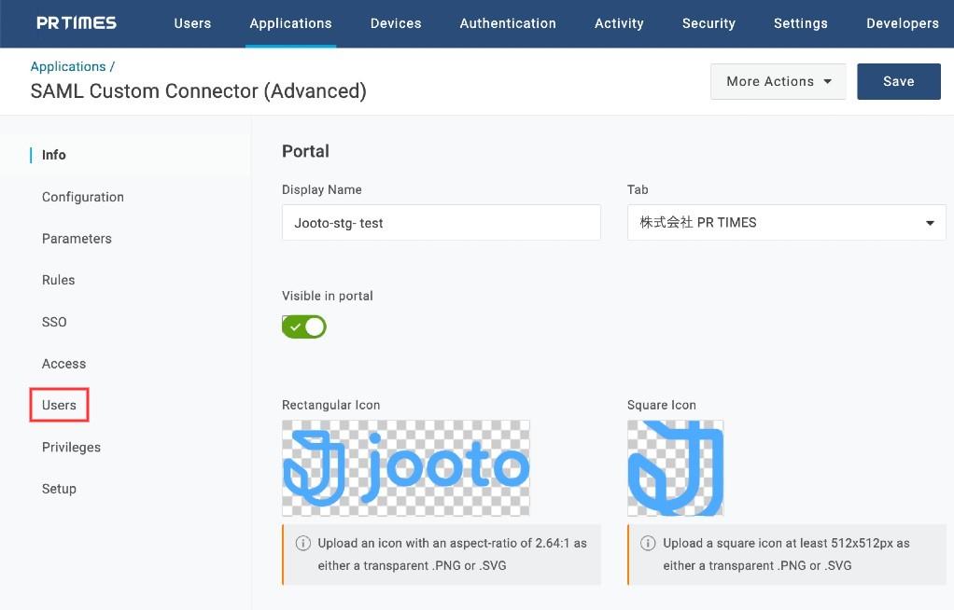Open the highlighted Users sidebar tab
The height and width of the screenshot is (610, 954).
point(59,405)
